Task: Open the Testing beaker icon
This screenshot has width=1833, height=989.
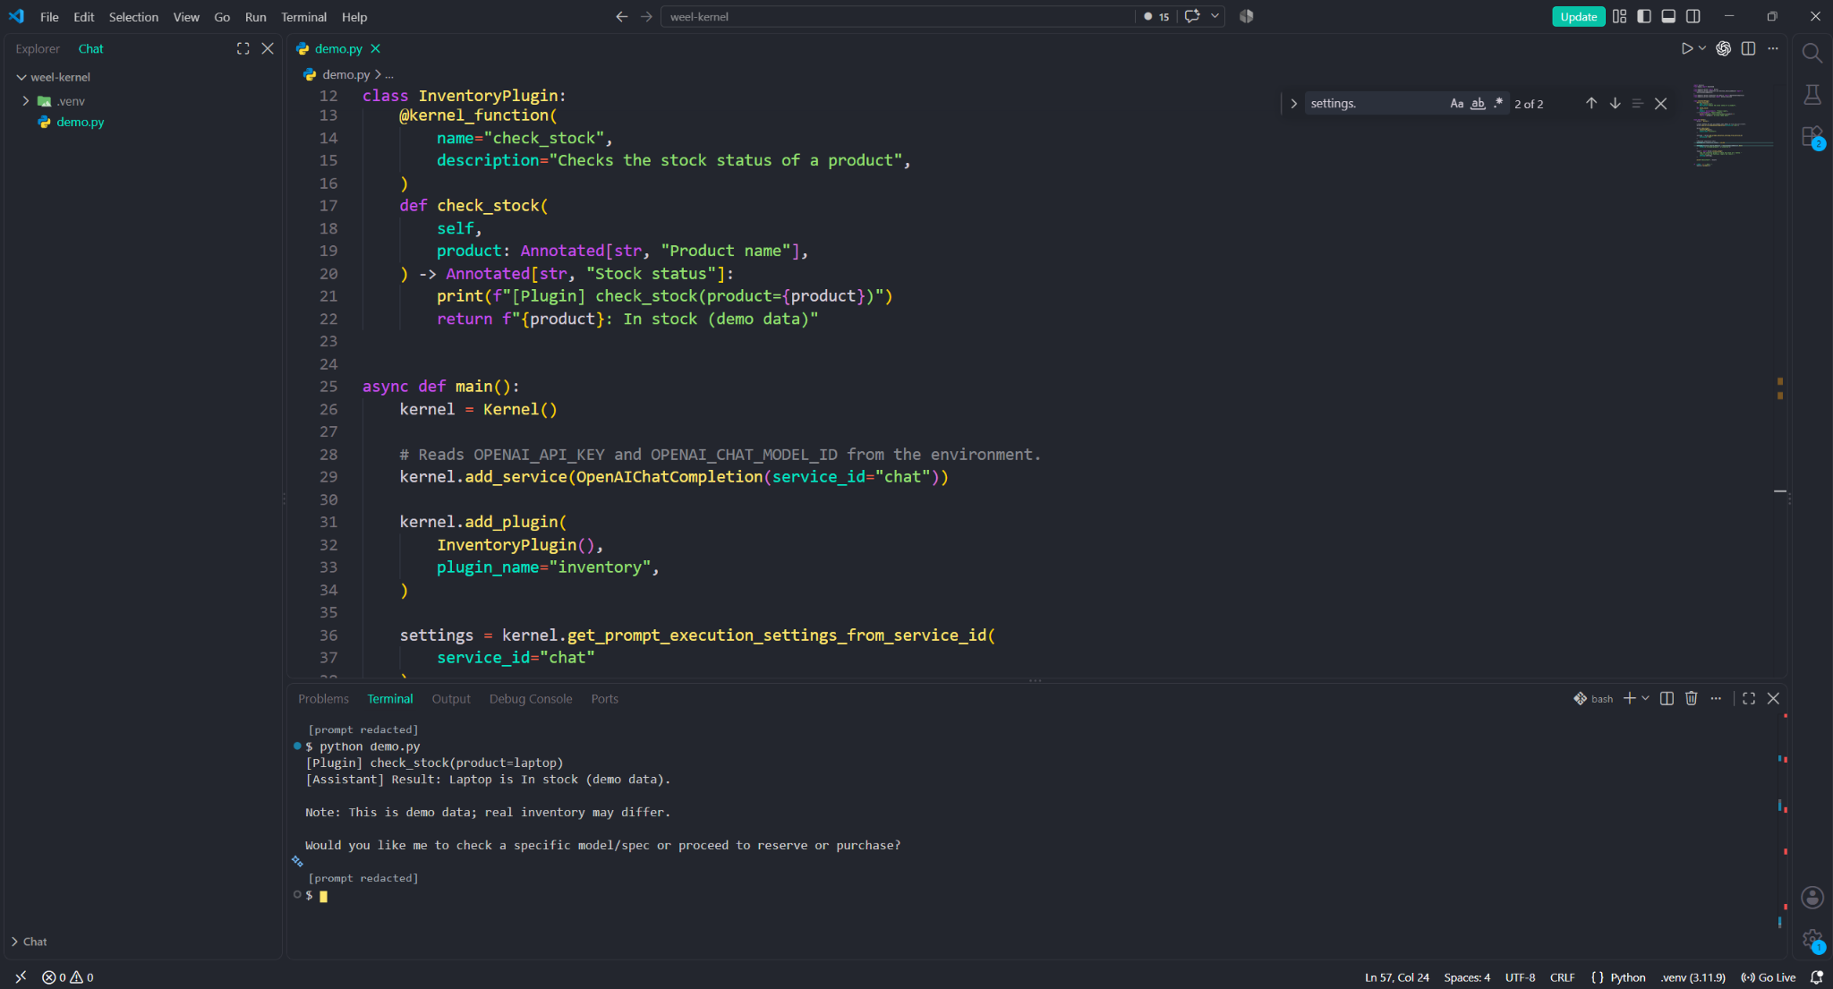Action: 1812,95
